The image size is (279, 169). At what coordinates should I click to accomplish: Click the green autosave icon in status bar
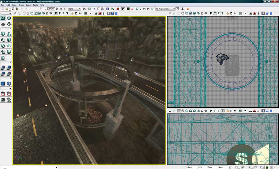tap(267, 167)
